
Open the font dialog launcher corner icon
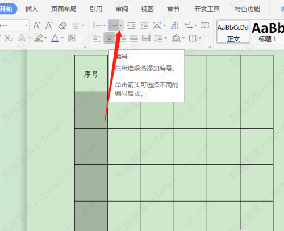pyautogui.click(x=85, y=46)
